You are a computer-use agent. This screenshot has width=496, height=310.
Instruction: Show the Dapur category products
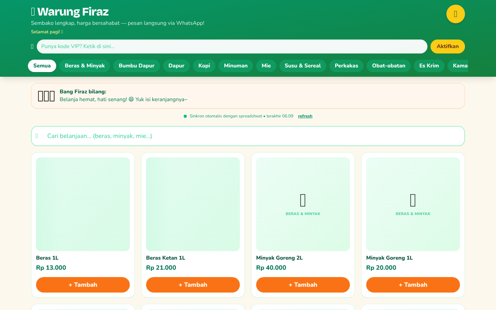[x=176, y=66]
